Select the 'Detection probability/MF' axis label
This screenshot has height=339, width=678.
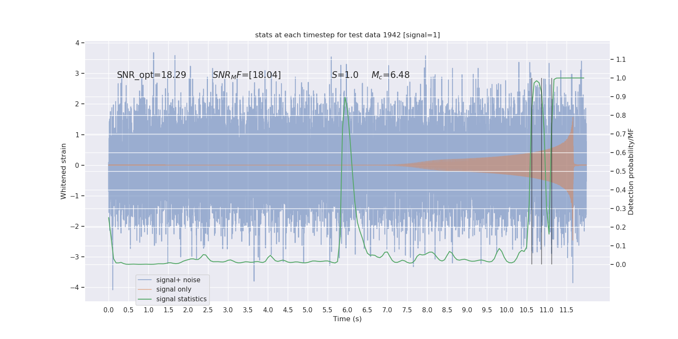631,172
